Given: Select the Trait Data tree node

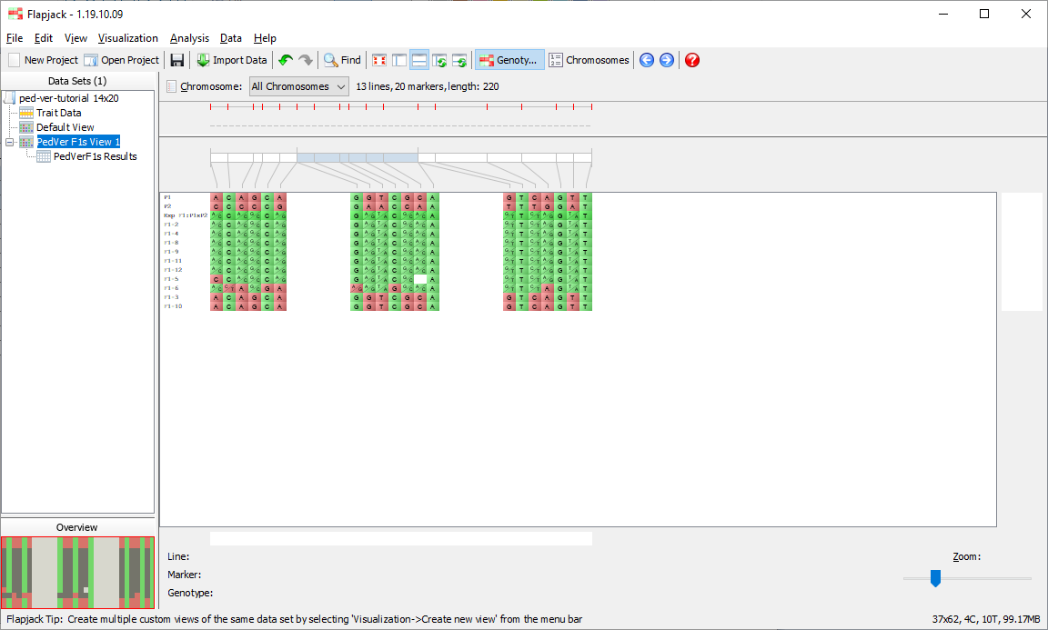Looking at the screenshot, I should 59,113.
